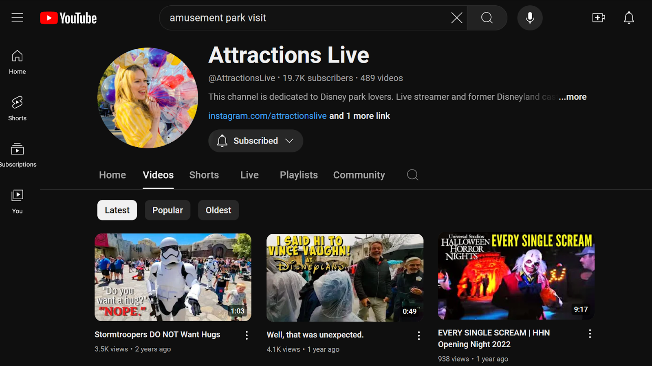Select the Oldest sort chip
The height and width of the screenshot is (366, 652).
218,210
